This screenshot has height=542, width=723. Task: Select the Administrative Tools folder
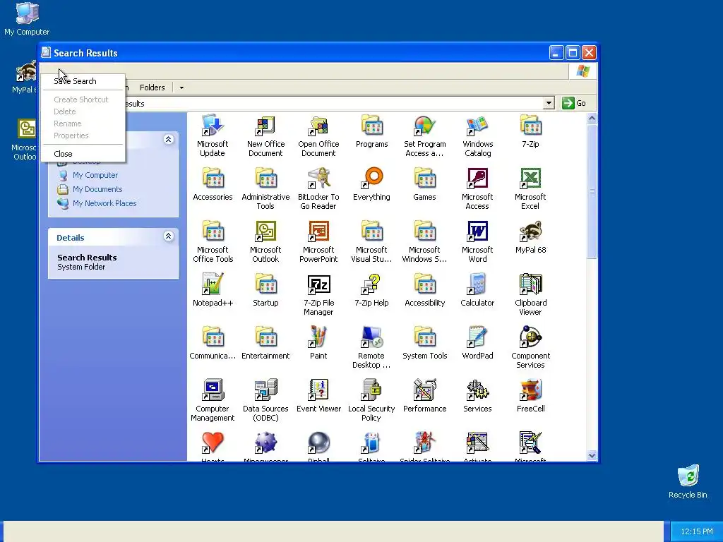pyautogui.click(x=265, y=189)
